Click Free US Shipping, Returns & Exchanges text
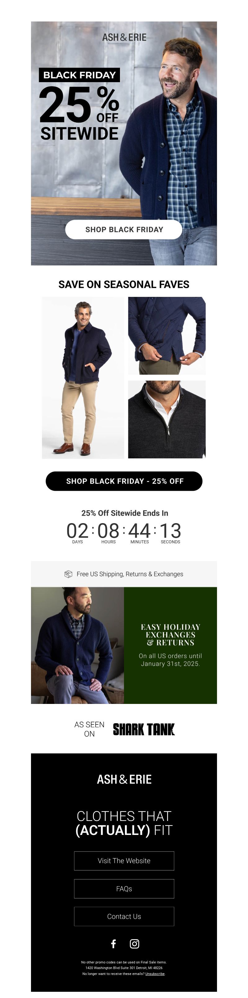The image size is (248, 998). [x=130, y=574]
